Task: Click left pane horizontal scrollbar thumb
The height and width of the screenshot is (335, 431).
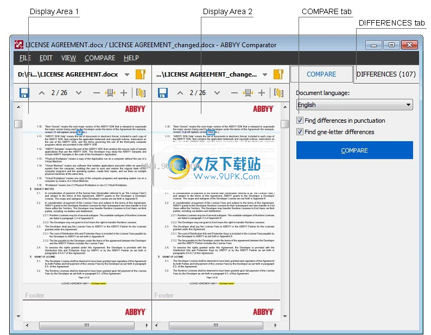Action: click(87, 325)
